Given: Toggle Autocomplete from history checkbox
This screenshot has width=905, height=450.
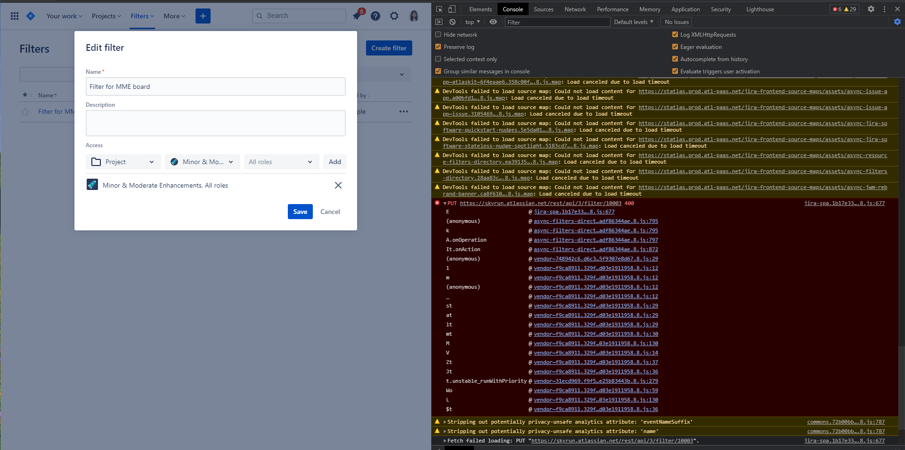Looking at the screenshot, I should coord(675,59).
